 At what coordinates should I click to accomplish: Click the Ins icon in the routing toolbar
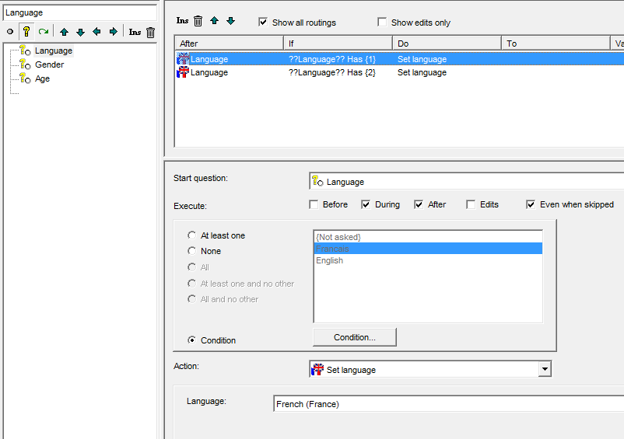point(182,21)
